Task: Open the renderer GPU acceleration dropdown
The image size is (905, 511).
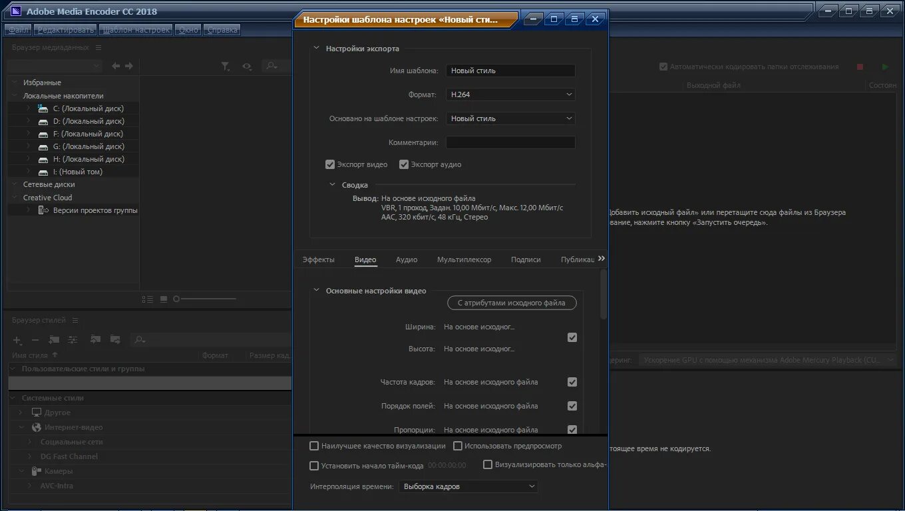Action: pos(767,360)
